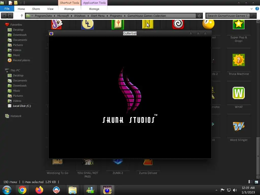Select the Word Slinger game icon
260x195 pixels.
coord(239,126)
